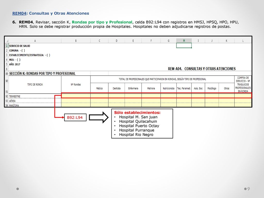Click the 'Matrona' column heading
Image resolution: width=264 pixels, height=198 pixels.
(x=151, y=88)
